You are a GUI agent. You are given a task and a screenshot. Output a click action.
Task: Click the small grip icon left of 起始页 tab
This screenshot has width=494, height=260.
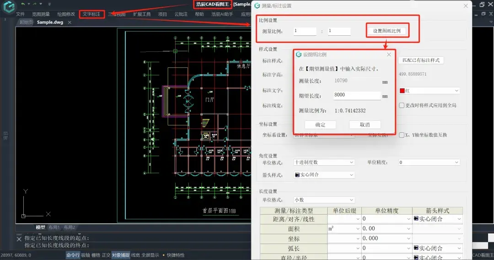tap(5, 20)
